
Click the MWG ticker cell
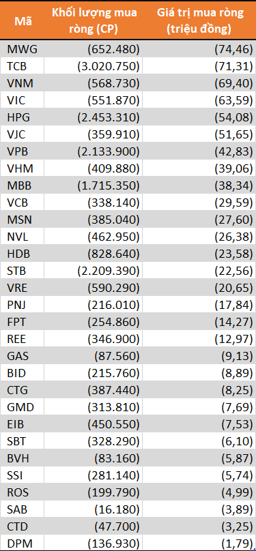pyautogui.click(x=23, y=49)
